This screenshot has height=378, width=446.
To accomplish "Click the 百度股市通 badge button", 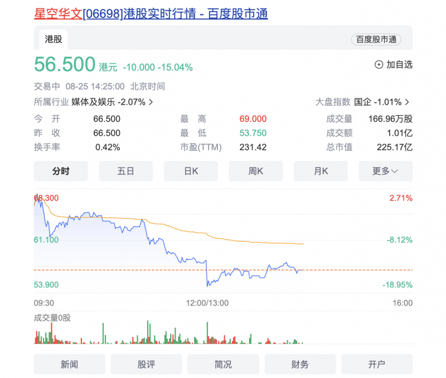I will click(x=376, y=40).
